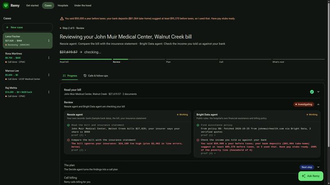The image size is (330, 185).
Task: Click the Progress tab list icon
Action: [64, 76]
